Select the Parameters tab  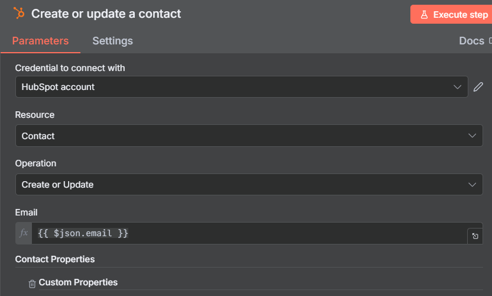[x=40, y=41]
